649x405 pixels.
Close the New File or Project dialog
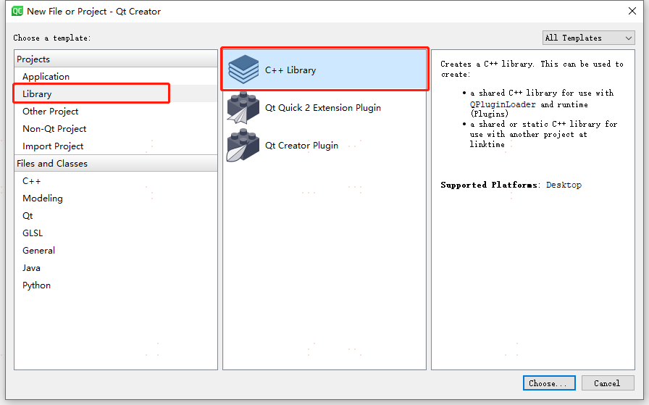point(632,11)
